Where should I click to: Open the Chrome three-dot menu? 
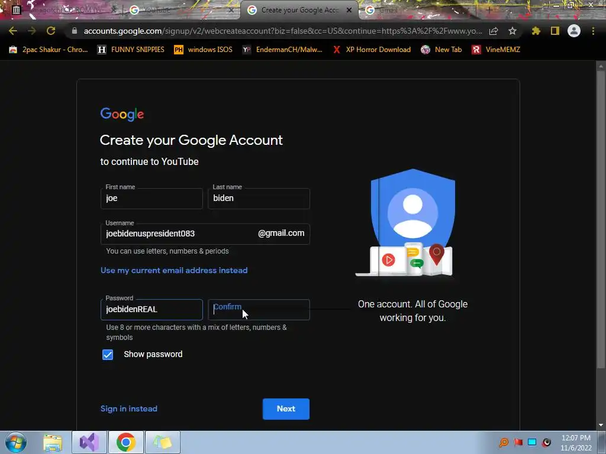pyautogui.click(x=593, y=31)
